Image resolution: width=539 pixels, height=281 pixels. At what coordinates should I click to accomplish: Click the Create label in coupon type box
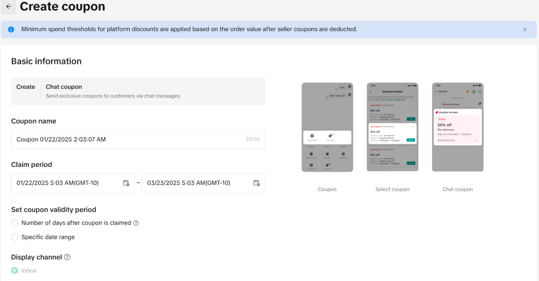point(26,87)
